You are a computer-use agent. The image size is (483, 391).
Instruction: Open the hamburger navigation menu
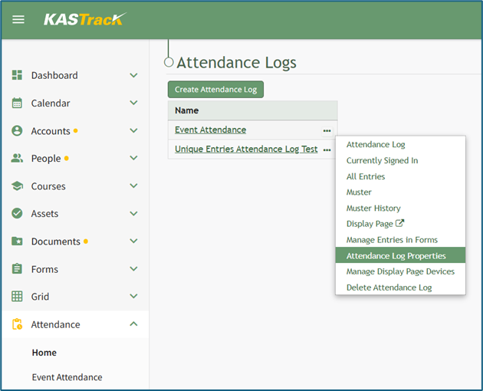click(18, 19)
